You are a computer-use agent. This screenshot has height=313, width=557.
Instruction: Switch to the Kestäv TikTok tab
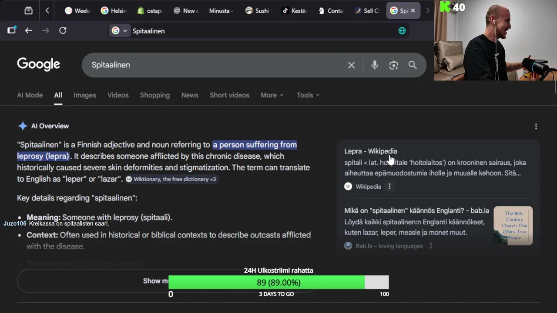pyautogui.click(x=294, y=11)
